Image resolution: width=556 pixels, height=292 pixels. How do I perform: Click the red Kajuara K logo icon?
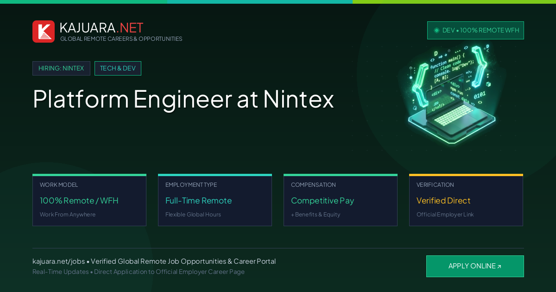[44, 32]
